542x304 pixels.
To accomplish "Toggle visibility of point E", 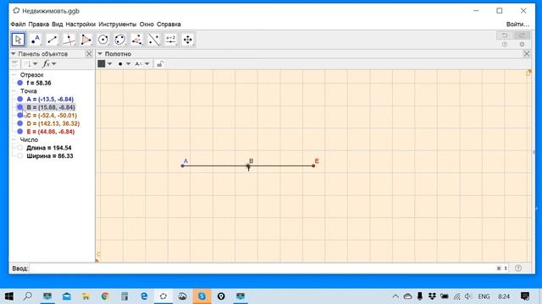I will click(20, 132).
